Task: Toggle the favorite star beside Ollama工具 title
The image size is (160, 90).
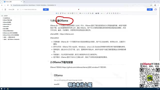Action: (18, 9)
